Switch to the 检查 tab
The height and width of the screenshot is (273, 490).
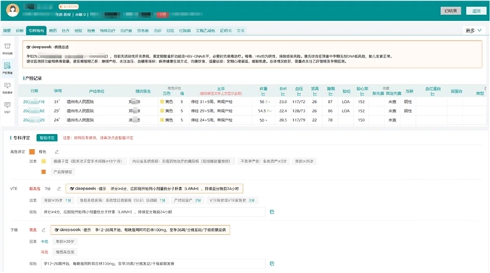tap(91, 31)
